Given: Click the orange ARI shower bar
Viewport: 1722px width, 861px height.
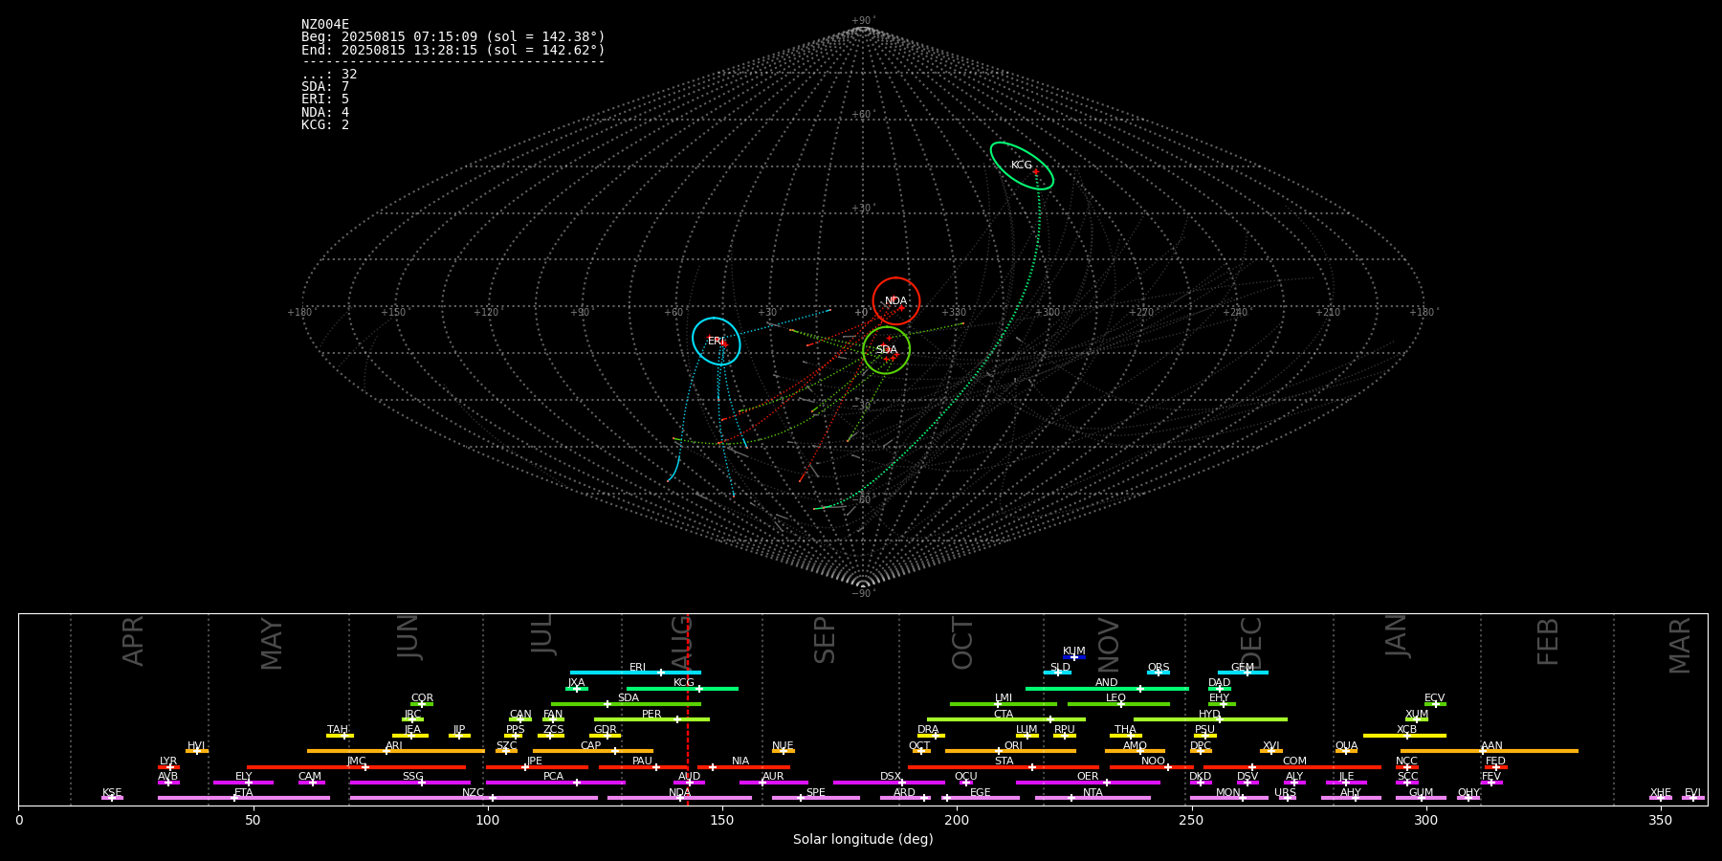Looking at the screenshot, I should pyautogui.click(x=395, y=751).
